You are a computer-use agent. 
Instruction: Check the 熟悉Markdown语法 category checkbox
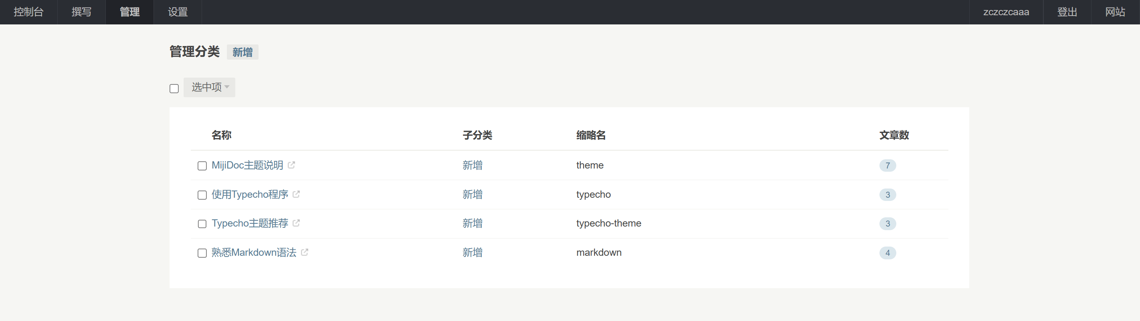202,253
